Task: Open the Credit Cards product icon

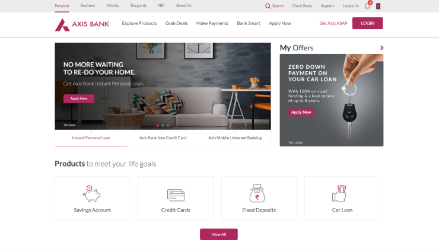Action: tap(176, 195)
